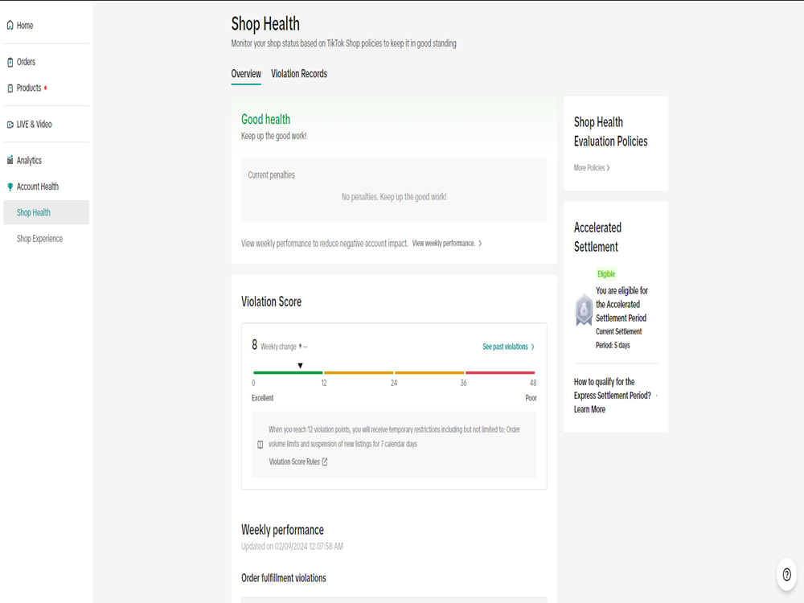
Task: Click Order fulfillment violations heading
Action: coord(284,578)
